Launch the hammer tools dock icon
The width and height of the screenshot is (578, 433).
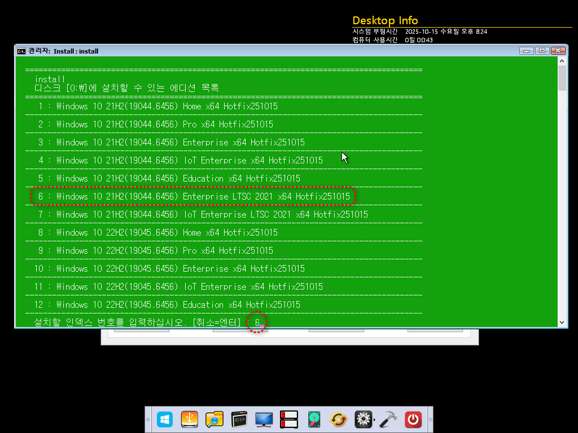(388, 419)
